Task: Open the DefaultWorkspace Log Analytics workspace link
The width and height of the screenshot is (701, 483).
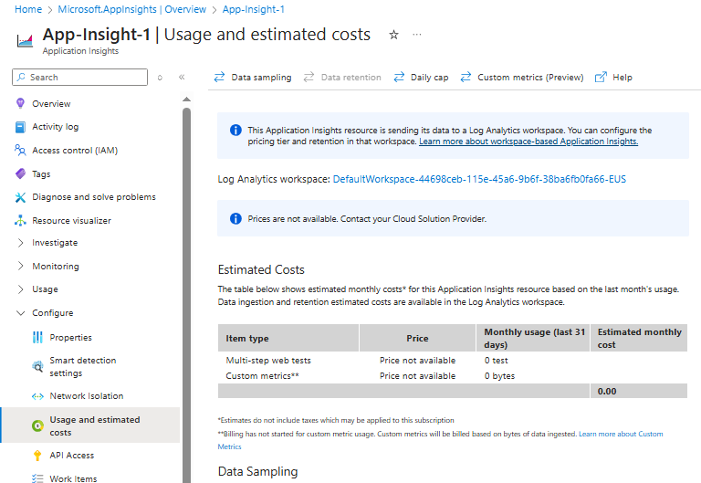Action: tap(479, 179)
